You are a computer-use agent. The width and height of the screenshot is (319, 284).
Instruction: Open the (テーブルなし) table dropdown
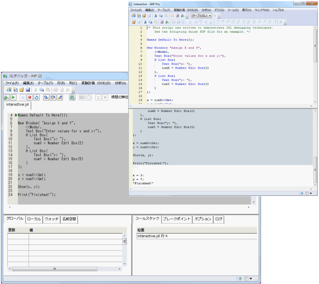coord(201,15)
